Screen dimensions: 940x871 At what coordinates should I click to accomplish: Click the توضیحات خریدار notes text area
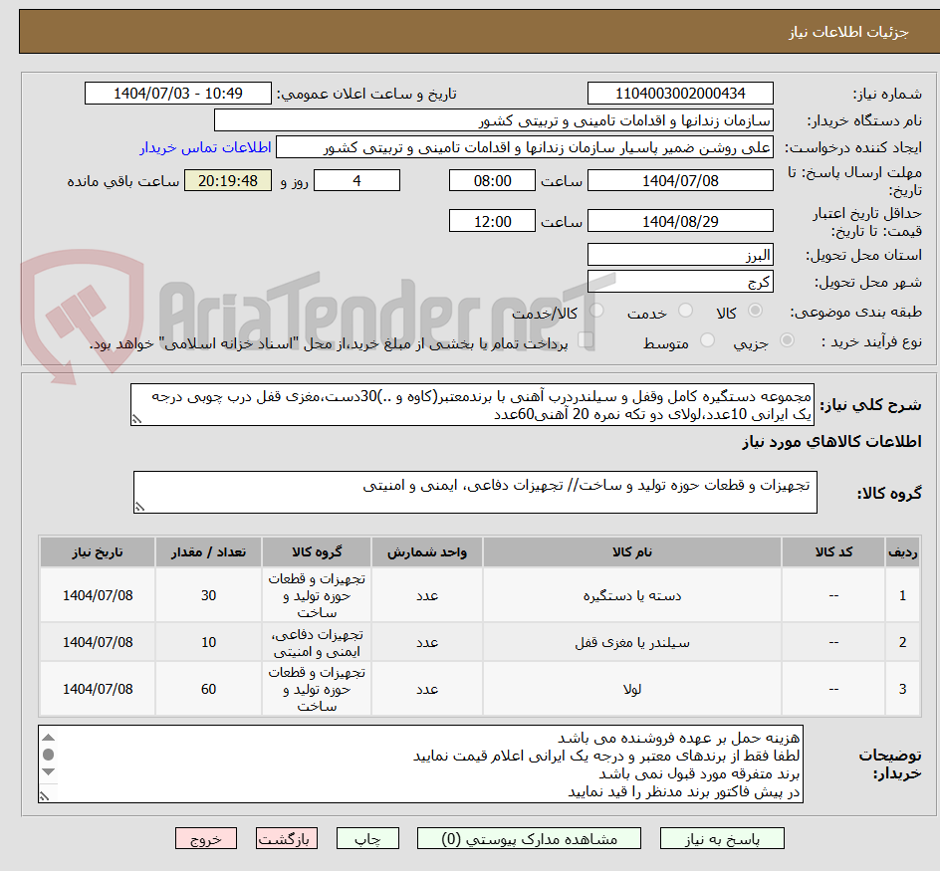click(420, 764)
